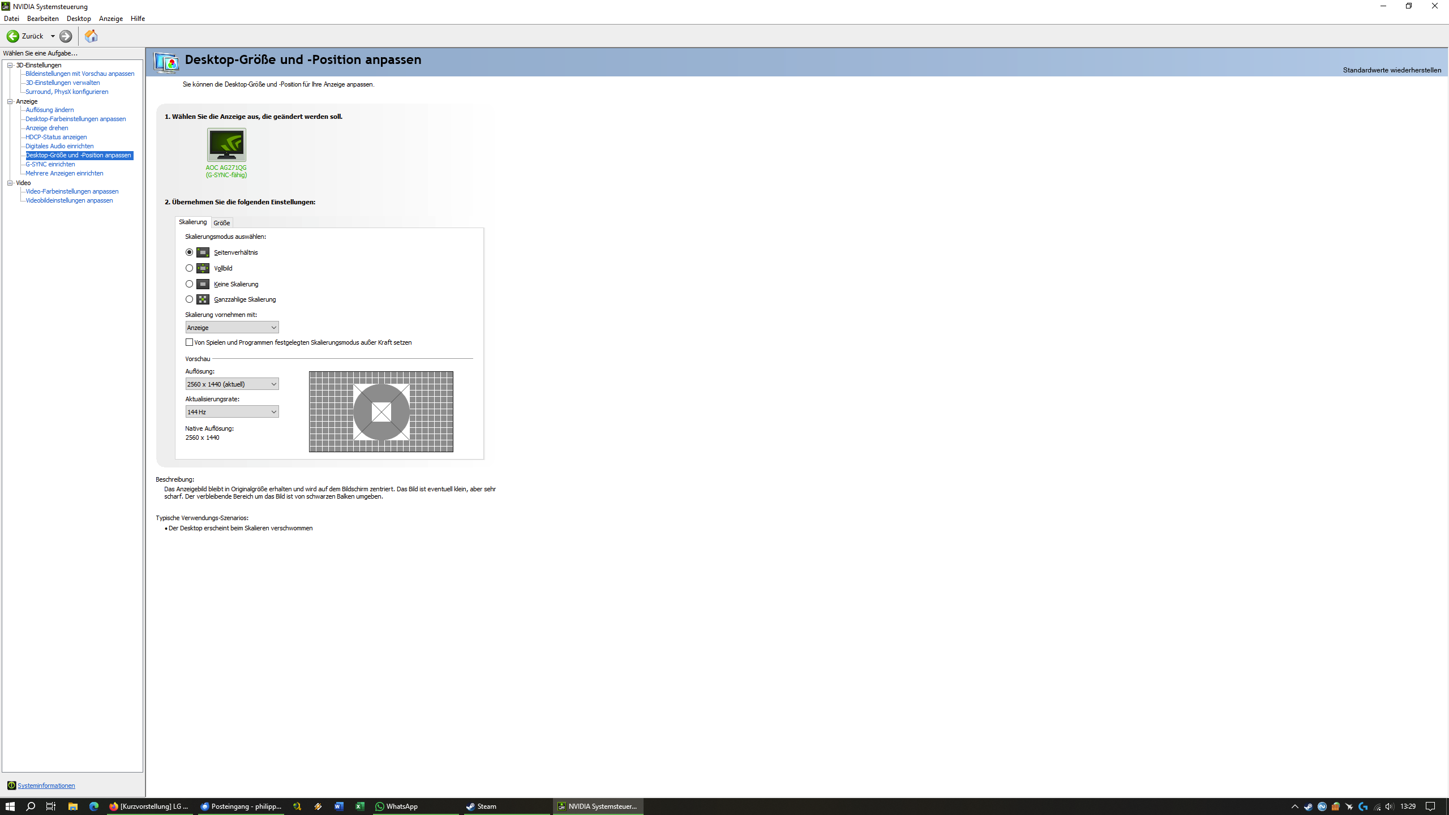Screen dimensions: 1449x815
Task: Open the Desktop menu
Action: click(x=79, y=19)
